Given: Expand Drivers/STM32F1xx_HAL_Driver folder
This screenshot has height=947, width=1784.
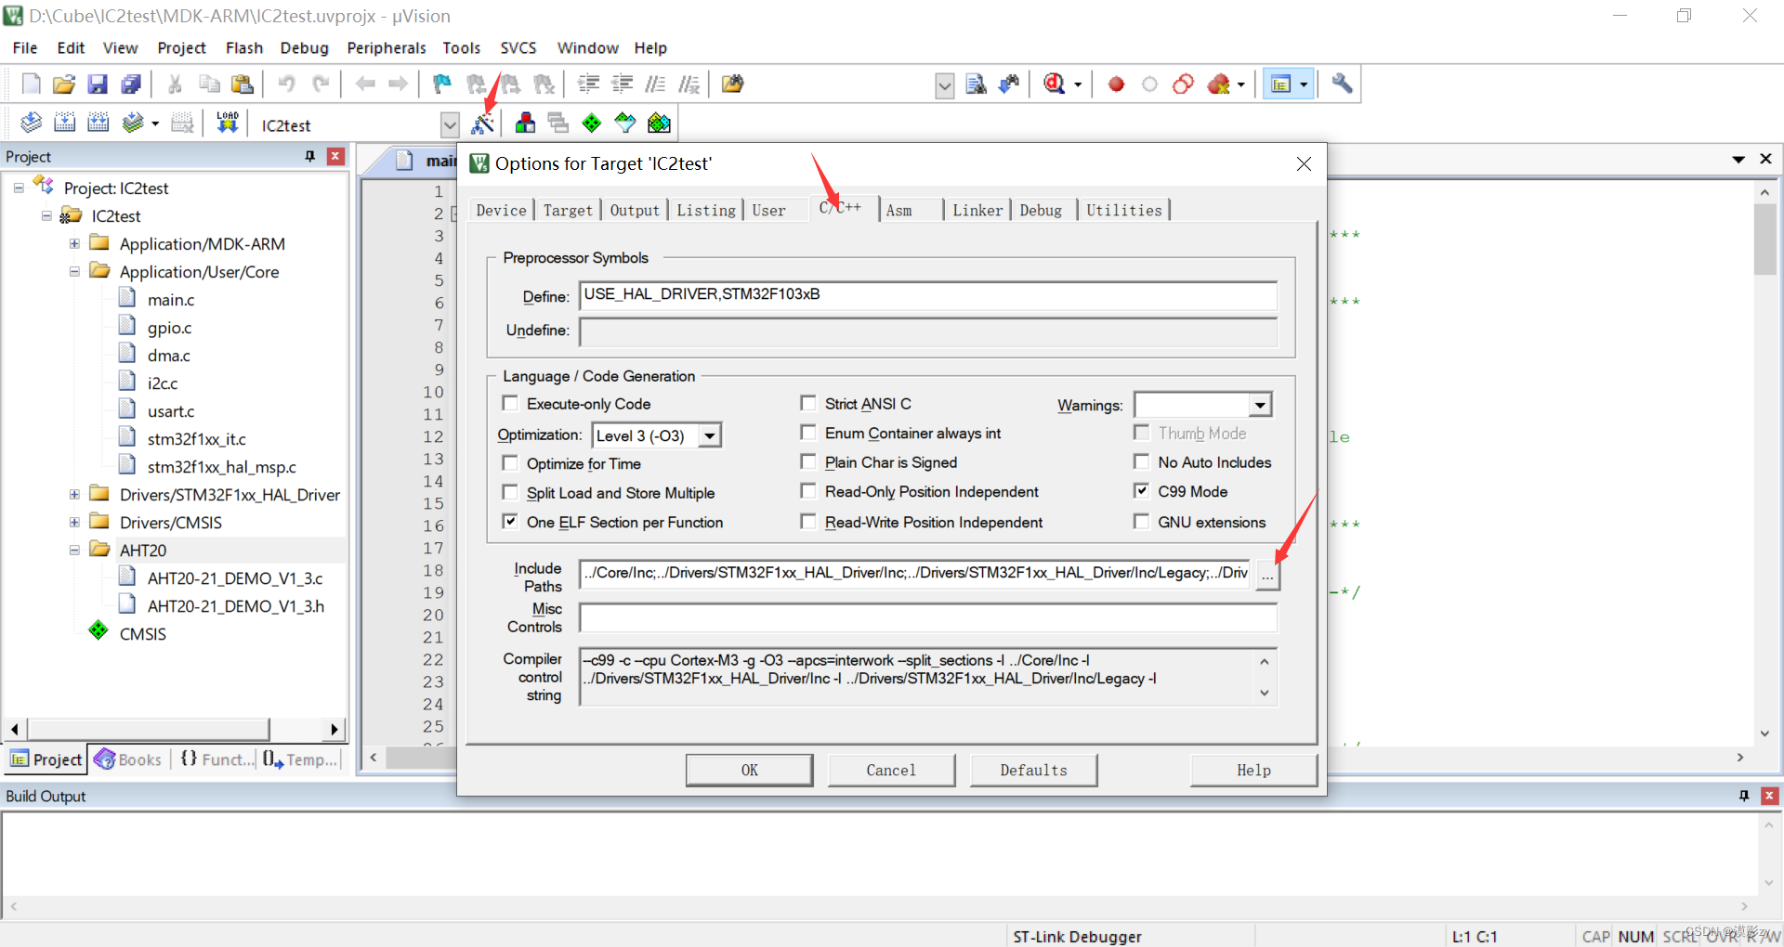Looking at the screenshot, I should [74, 494].
